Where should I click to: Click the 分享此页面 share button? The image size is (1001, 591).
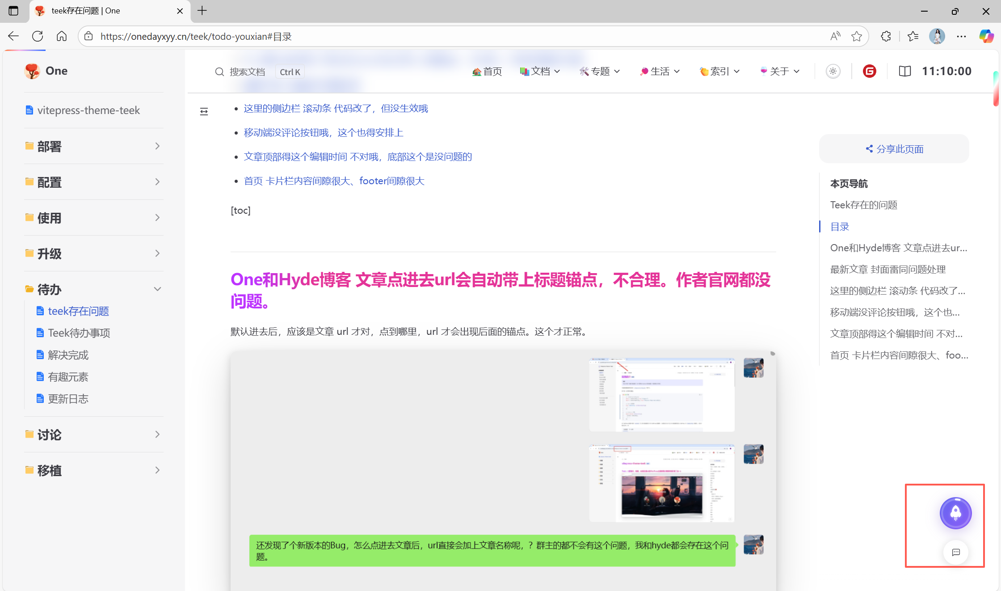click(894, 149)
